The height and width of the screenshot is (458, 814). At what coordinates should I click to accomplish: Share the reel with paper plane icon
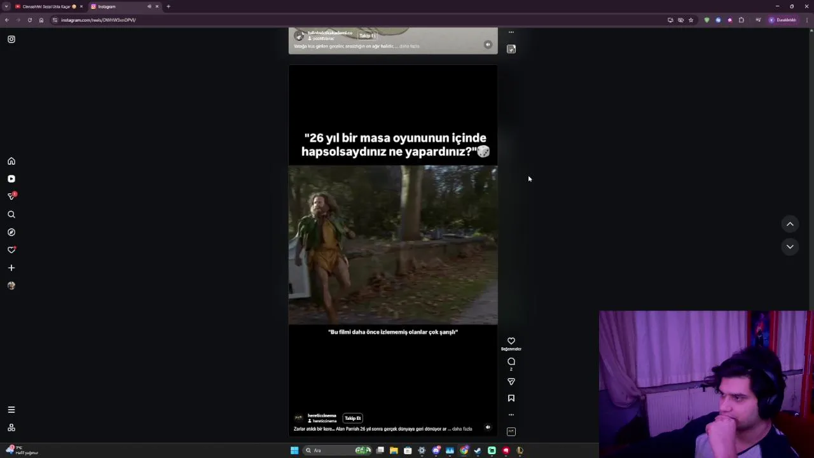coord(511,382)
